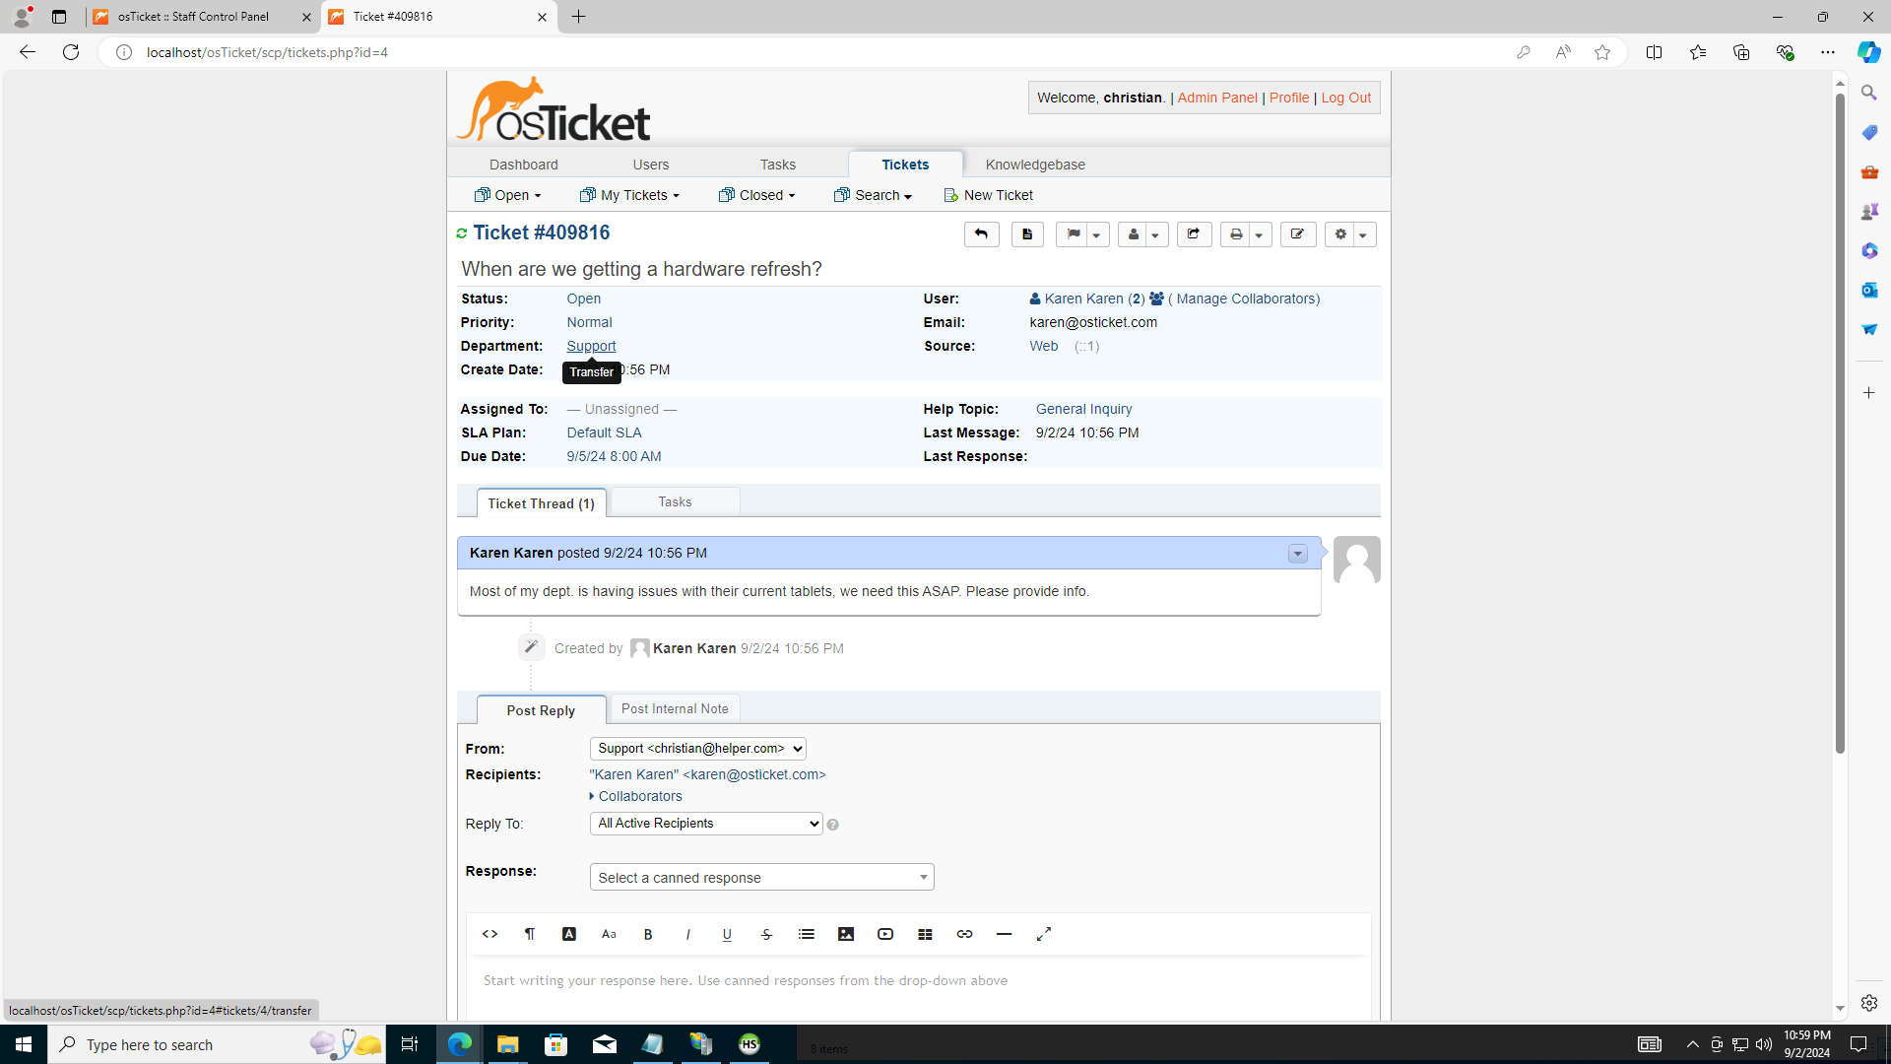Insert an image using the editor image icon

846,934
